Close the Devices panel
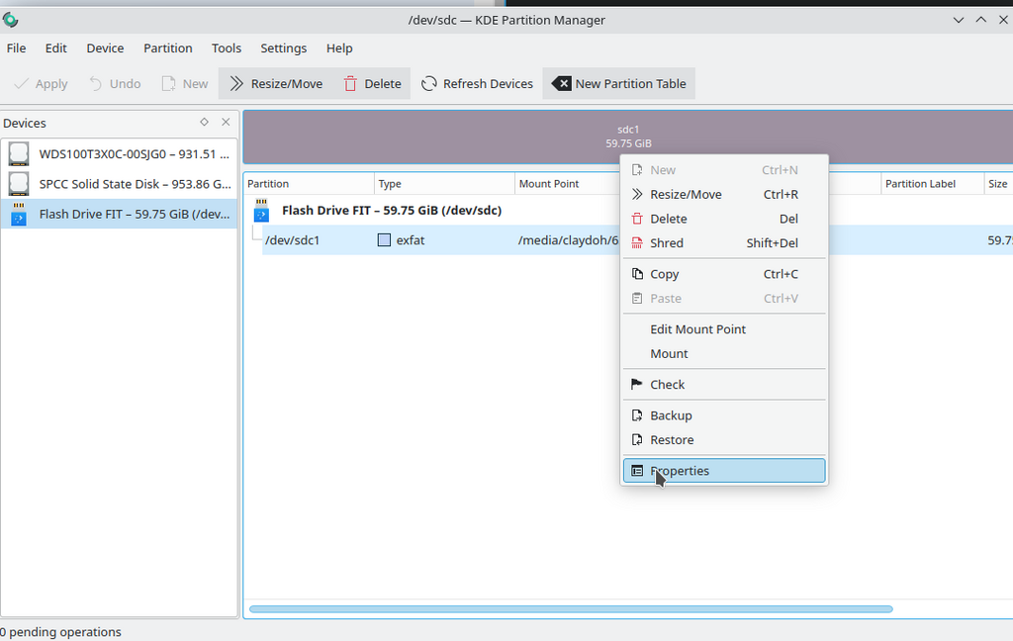This screenshot has width=1013, height=641. [x=226, y=123]
